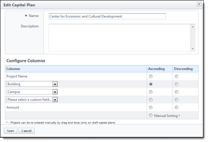Select Ascending for Amount
208x142 pixels.
point(151,107)
